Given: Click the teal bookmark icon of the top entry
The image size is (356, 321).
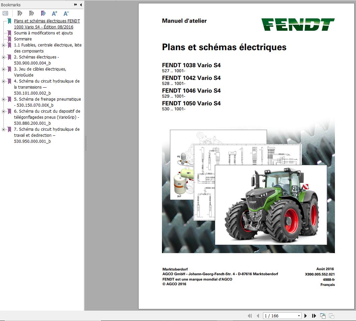Looking at the screenshot, I should (x=9, y=21).
